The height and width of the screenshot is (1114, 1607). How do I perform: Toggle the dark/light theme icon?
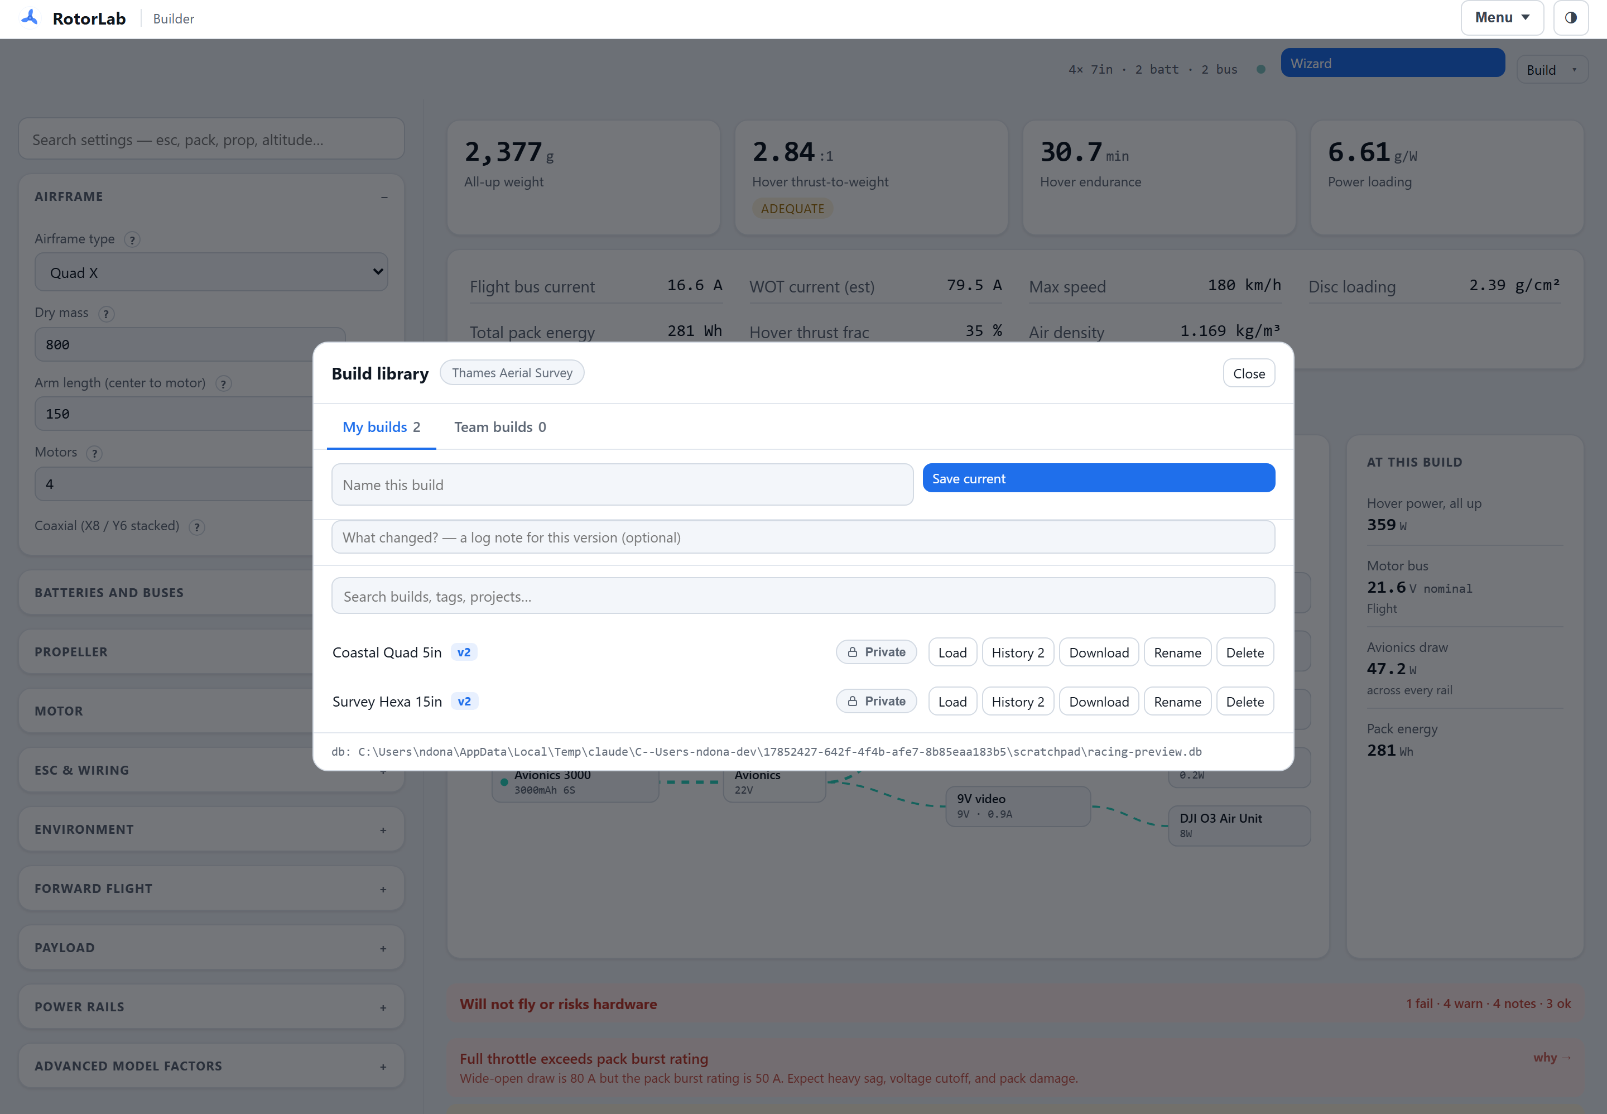(1570, 18)
